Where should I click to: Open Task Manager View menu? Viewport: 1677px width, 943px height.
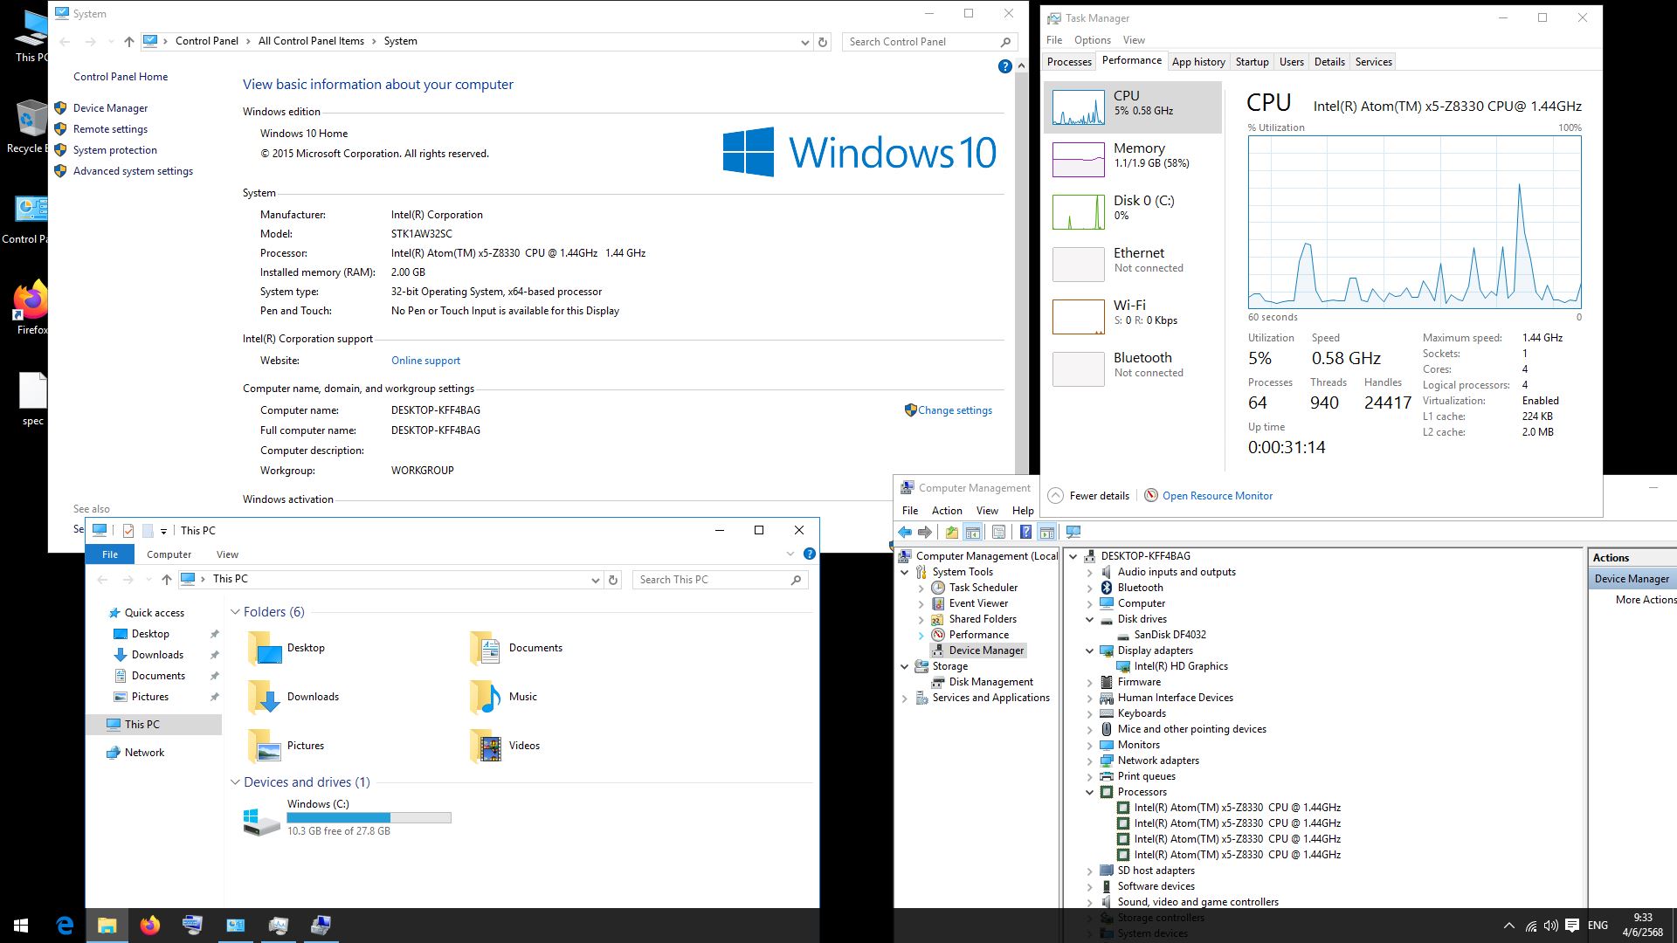[1134, 40]
